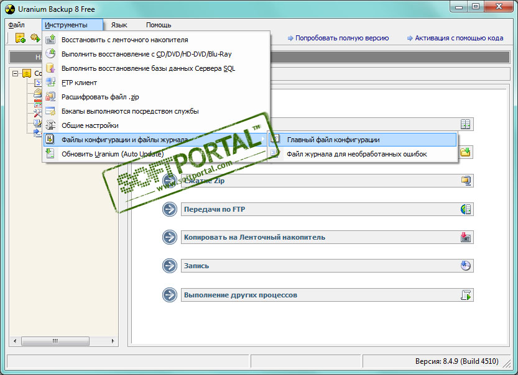Minimize the Uranium Backup window
The width and height of the screenshot is (518, 375).
click(459, 7)
